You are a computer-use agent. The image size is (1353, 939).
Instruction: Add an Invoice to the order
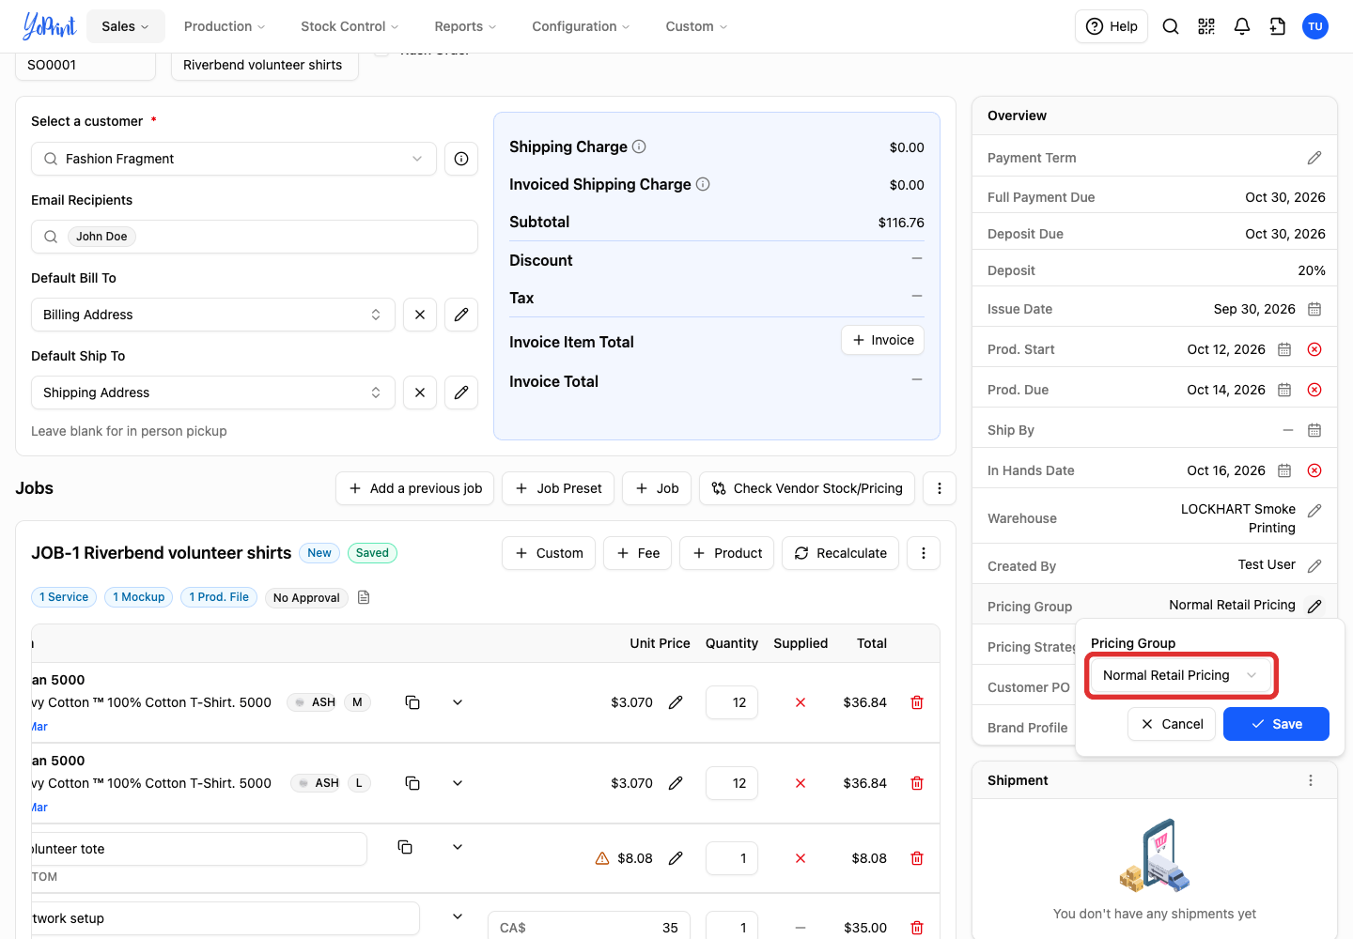pos(883,340)
